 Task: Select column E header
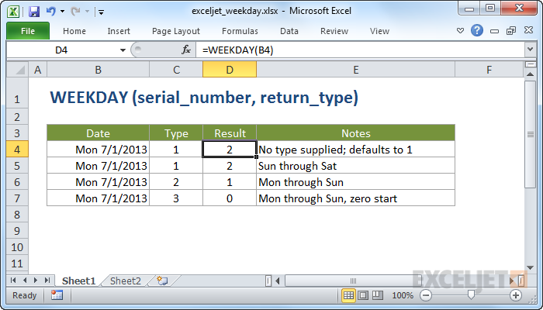(355, 70)
